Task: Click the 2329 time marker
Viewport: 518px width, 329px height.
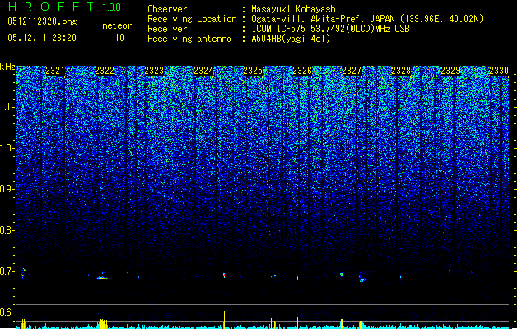Action: pos(450,71)
